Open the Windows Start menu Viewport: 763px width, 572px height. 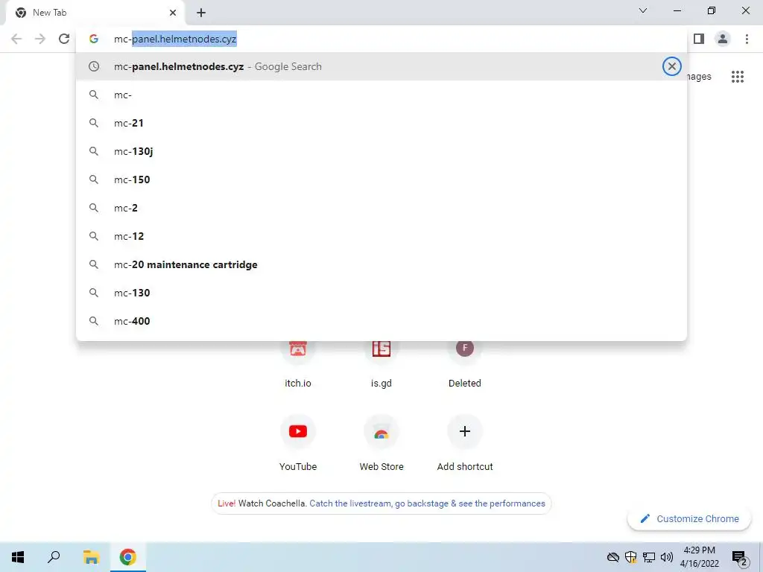pyautogui.click(x=18, y=557)
